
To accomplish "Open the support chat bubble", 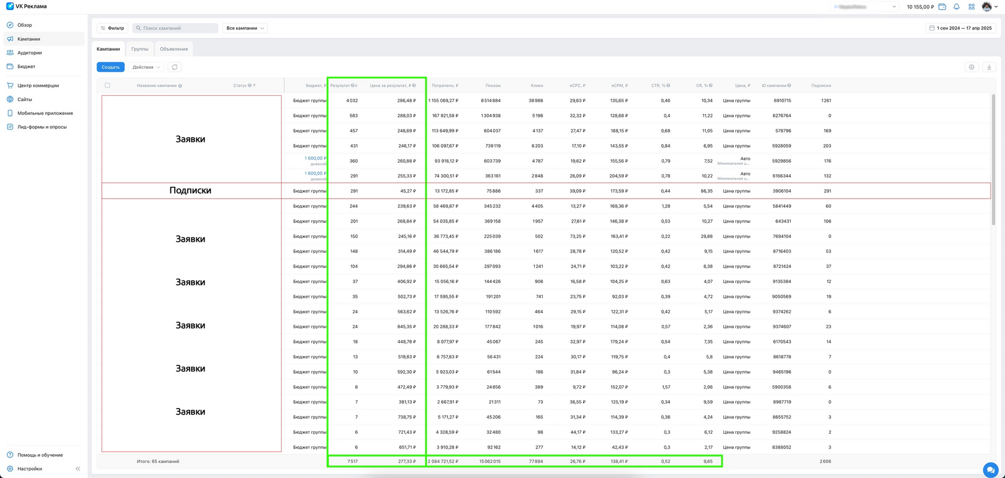I will [x=991, y=470].
